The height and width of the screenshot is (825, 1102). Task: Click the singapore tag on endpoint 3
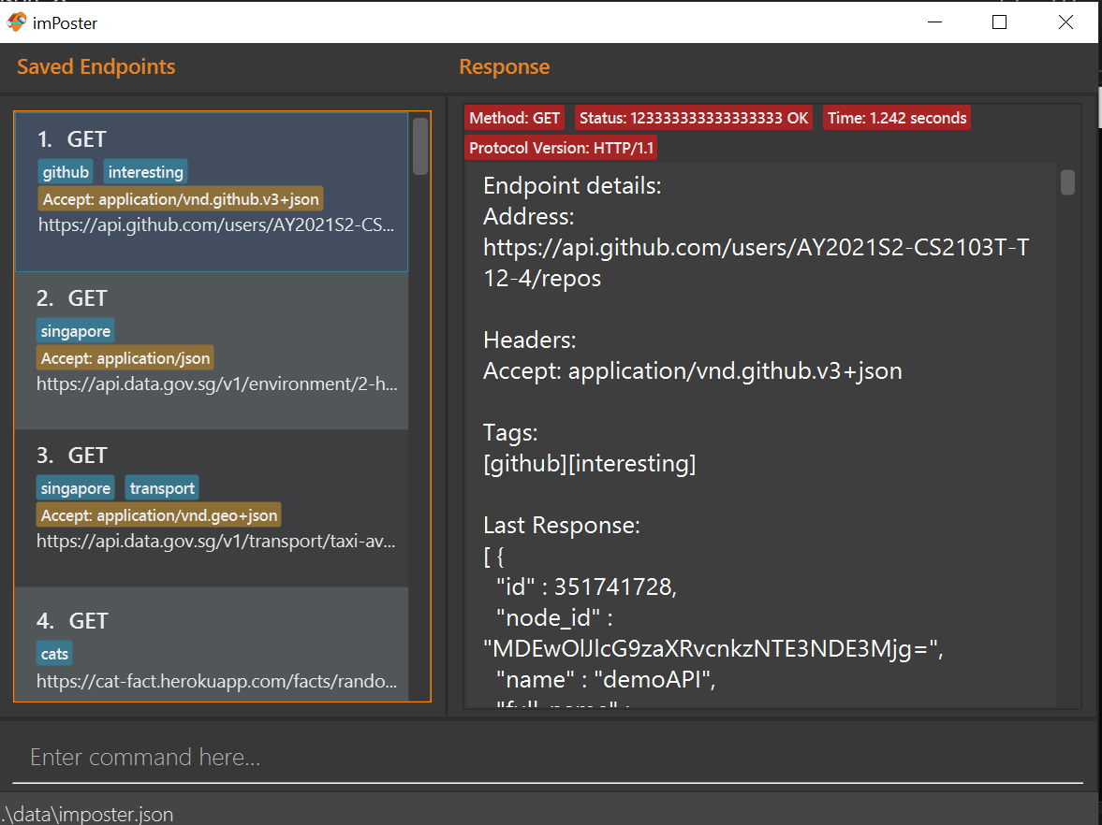75,488
